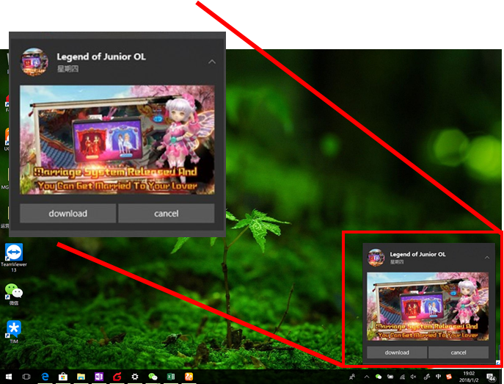Open File Explorer from the taskbar
Image resolution: width=504 pixels, height=384 pixels.
81,377
